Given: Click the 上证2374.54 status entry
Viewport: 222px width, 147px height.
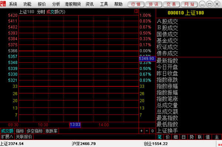Looking at the screenshot, I should [x=12, y=144].
